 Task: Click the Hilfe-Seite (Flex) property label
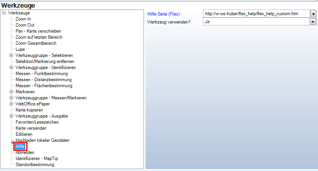point(165,14)
